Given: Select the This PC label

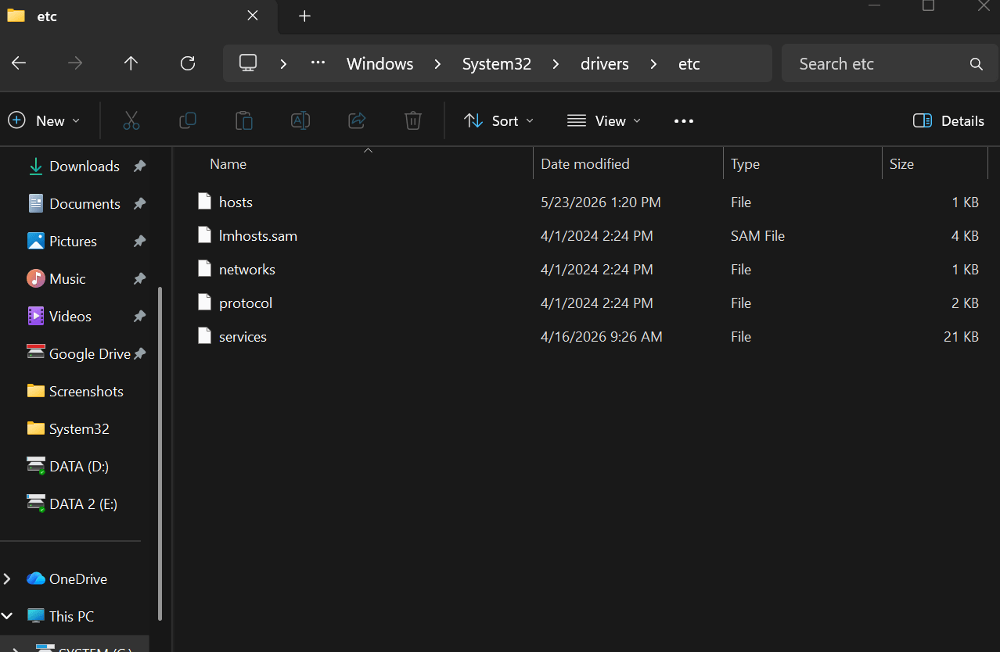Looking at the screenshot, I should pos(71,616).
